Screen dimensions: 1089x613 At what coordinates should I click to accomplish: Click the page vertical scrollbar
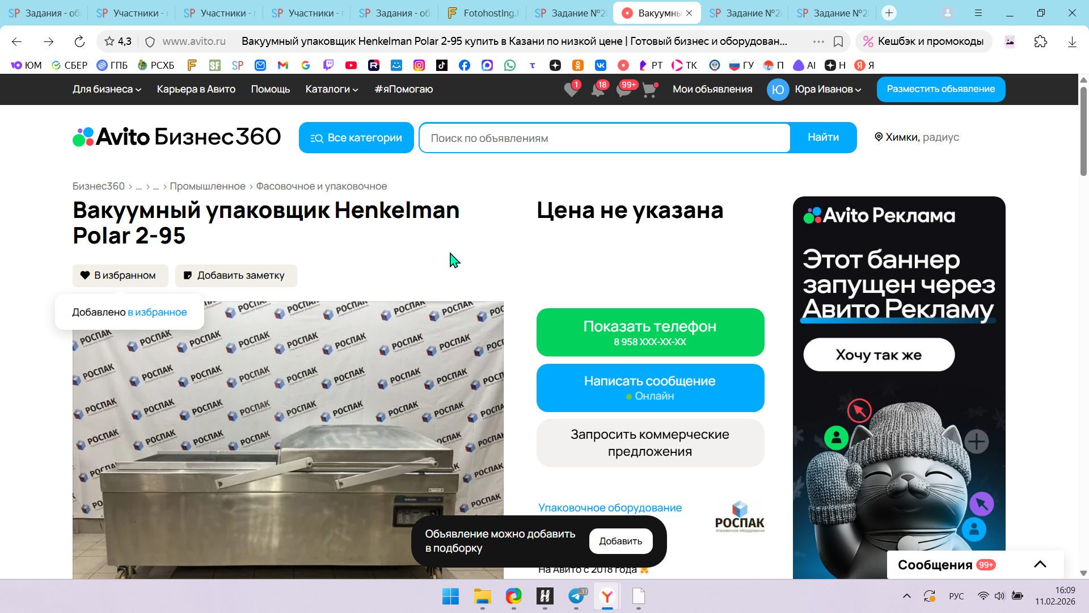(x=1083, y=131)
